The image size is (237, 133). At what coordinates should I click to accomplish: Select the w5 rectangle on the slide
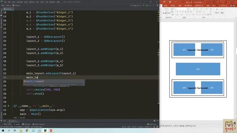click(x=212, y=88)
